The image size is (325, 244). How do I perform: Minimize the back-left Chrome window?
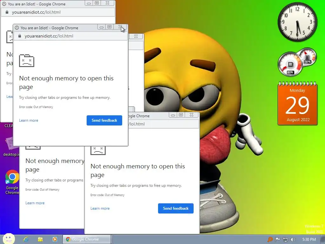(x=89, y=3)
